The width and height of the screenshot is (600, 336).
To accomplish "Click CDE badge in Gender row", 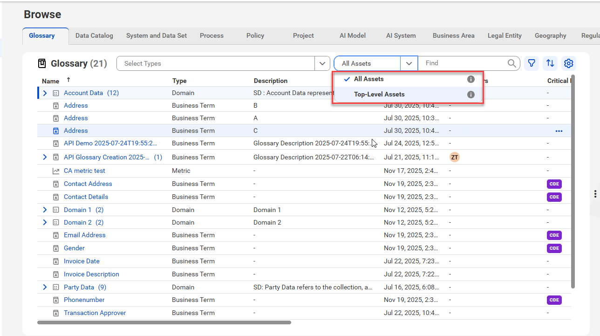I will click(x=554, y=248).
